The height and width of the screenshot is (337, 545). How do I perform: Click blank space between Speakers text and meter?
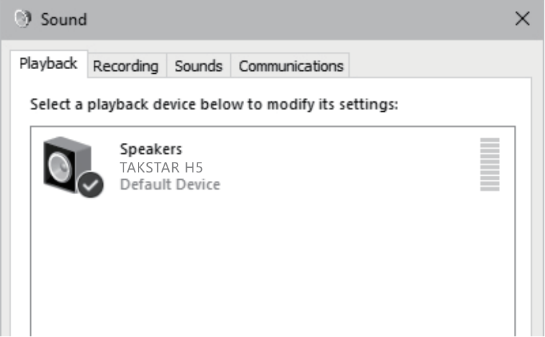coord(350,165)
